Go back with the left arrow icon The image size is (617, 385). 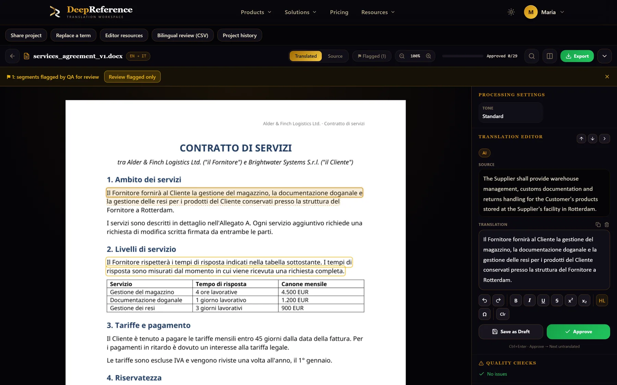coord(12,56)
